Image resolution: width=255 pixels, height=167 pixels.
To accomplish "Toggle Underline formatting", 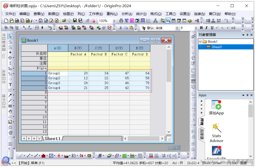I will (212, 28).
